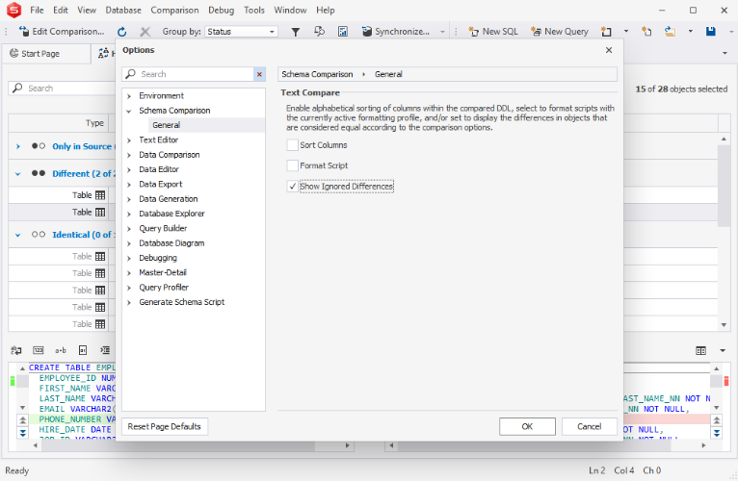
Task: Open the Comparison menu
Action: pos(174,10)
